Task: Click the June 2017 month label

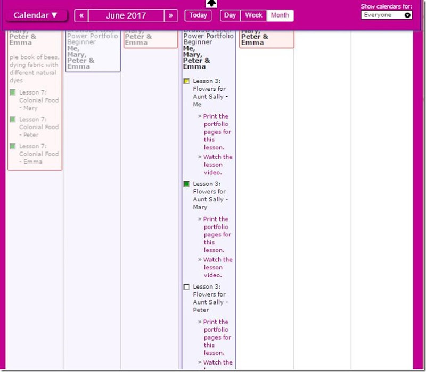Action: pyautogui.click(x=126, y=15)
